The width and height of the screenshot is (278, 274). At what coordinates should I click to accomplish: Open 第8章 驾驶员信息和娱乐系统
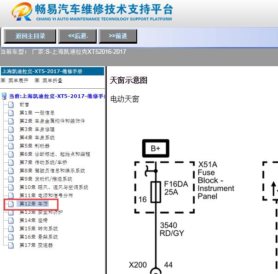pyautogui.click(x=52, y=171)
